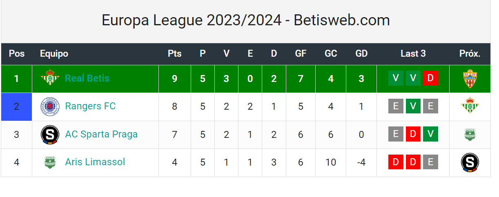Click Sparta Praga red D result badge

pos(413,134)
